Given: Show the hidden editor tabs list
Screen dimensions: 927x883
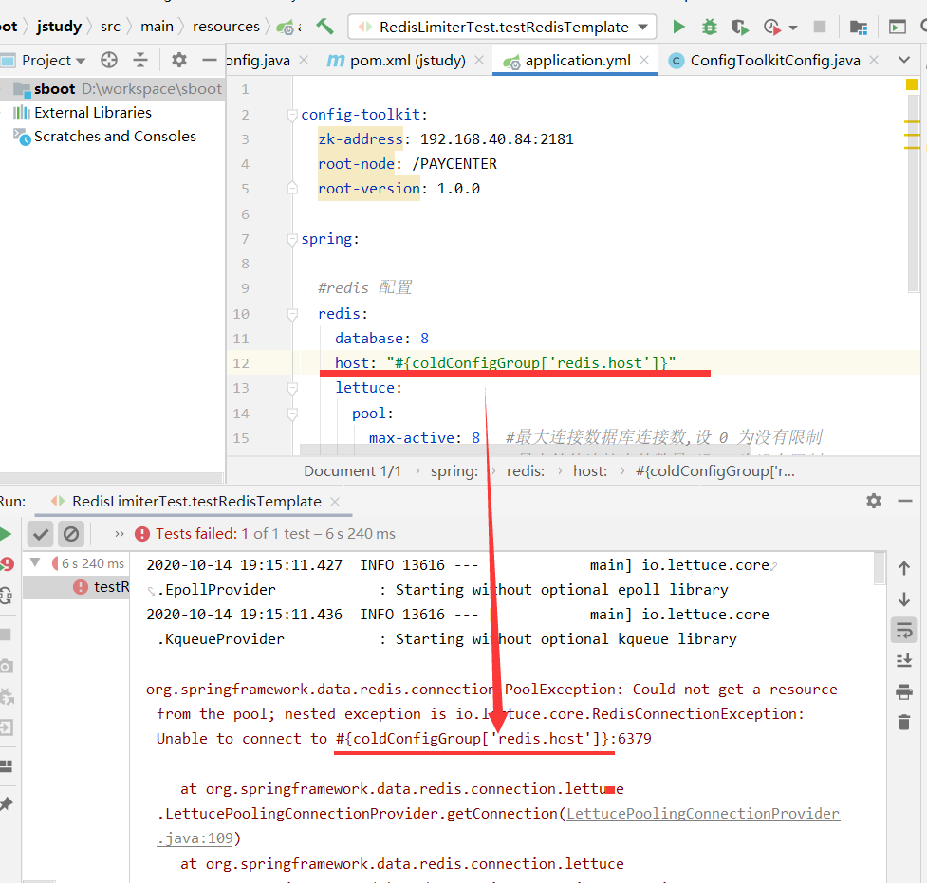Looking at the screenshot, I should [904, 60].
